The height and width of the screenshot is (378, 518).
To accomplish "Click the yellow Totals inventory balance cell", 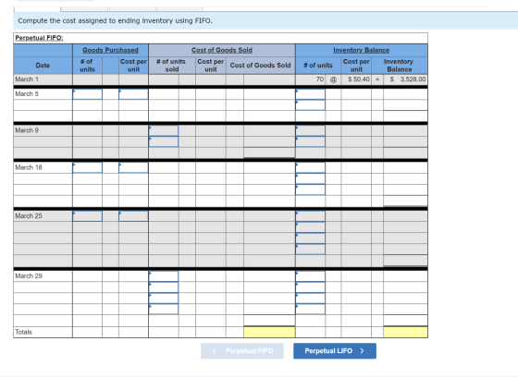I will click(405, 332).
